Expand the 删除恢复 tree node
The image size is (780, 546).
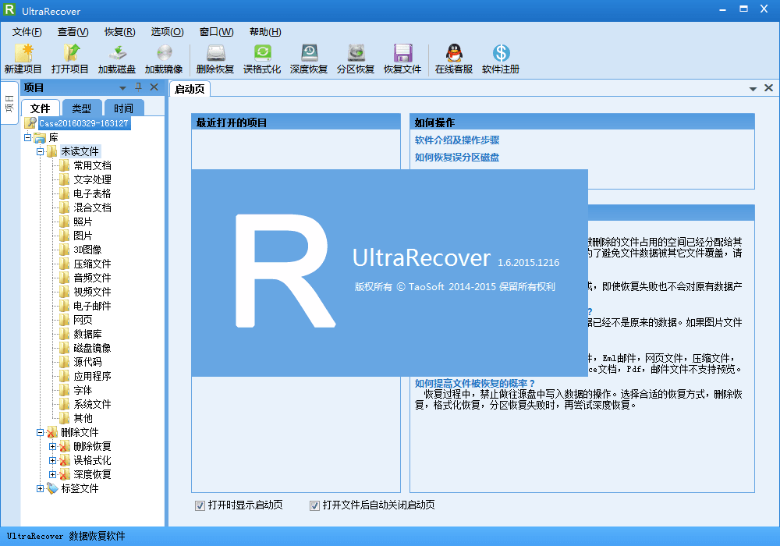tap(53, 446)
